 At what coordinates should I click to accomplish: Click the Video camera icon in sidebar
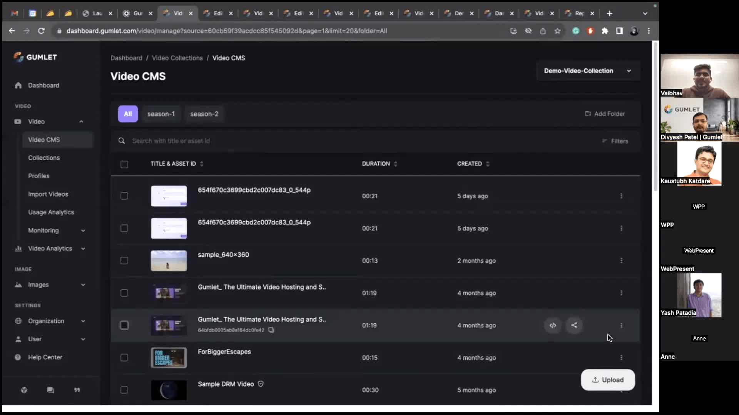pos(18,121)
